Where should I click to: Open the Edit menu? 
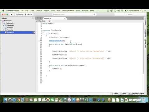pos(27,11)
